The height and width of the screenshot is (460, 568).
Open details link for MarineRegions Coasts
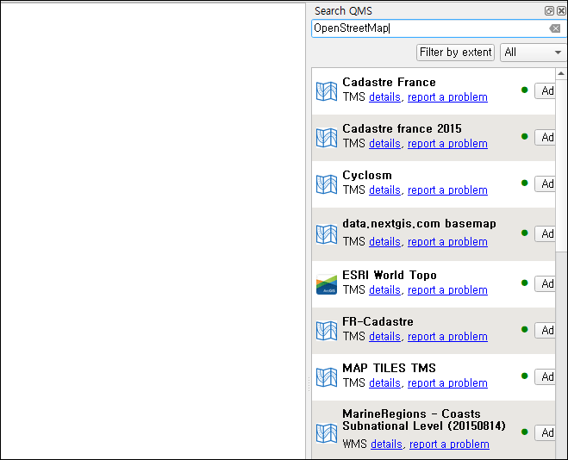(x=386, y=444)
